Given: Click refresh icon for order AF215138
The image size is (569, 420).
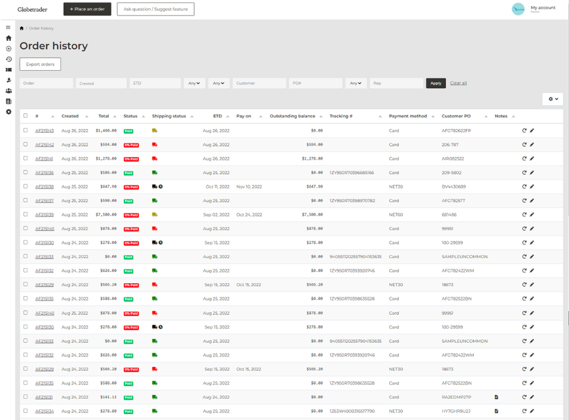Looking at the screenshot, I should [524, 187].
